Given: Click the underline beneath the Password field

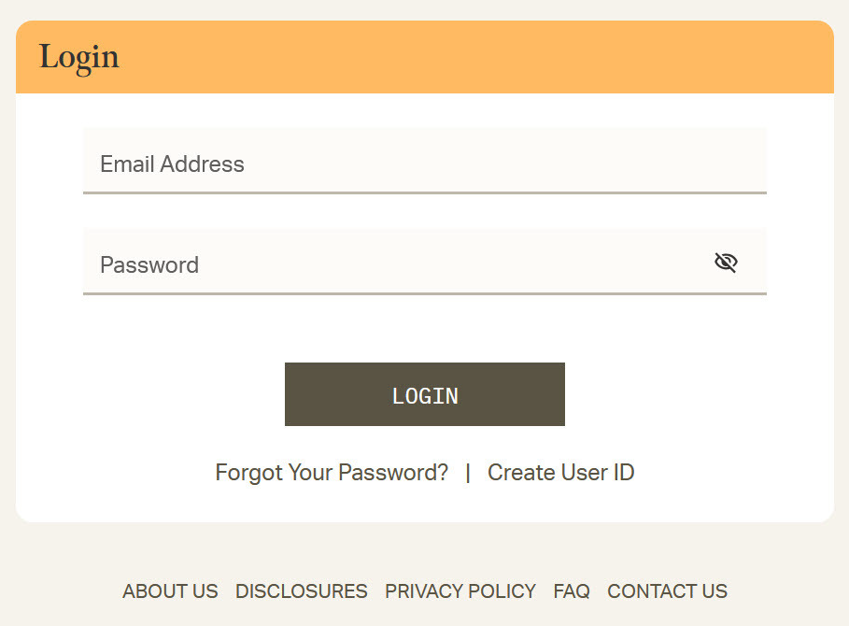Looking at the screenshot, I should 425,293.
